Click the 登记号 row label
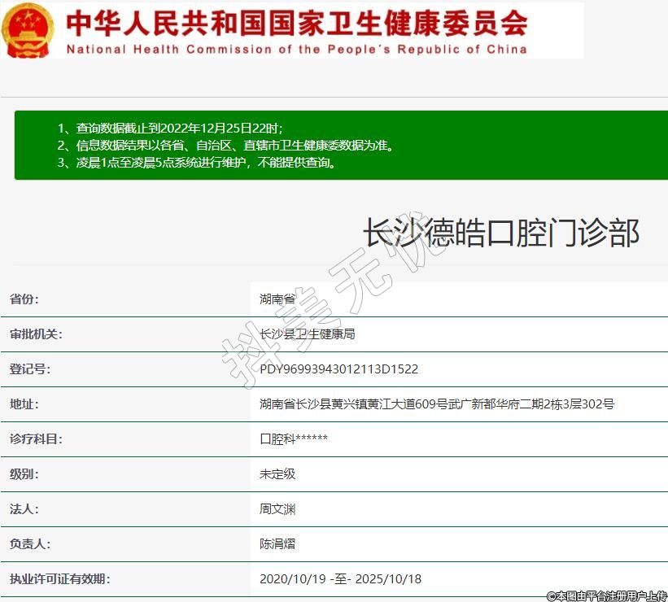668x602 pixels. (30, 369)
